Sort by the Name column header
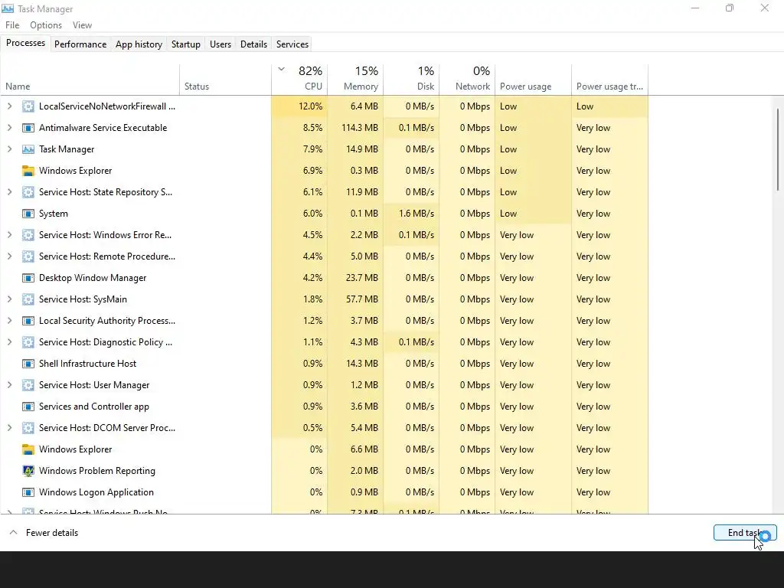 click(x=90, y=80)
